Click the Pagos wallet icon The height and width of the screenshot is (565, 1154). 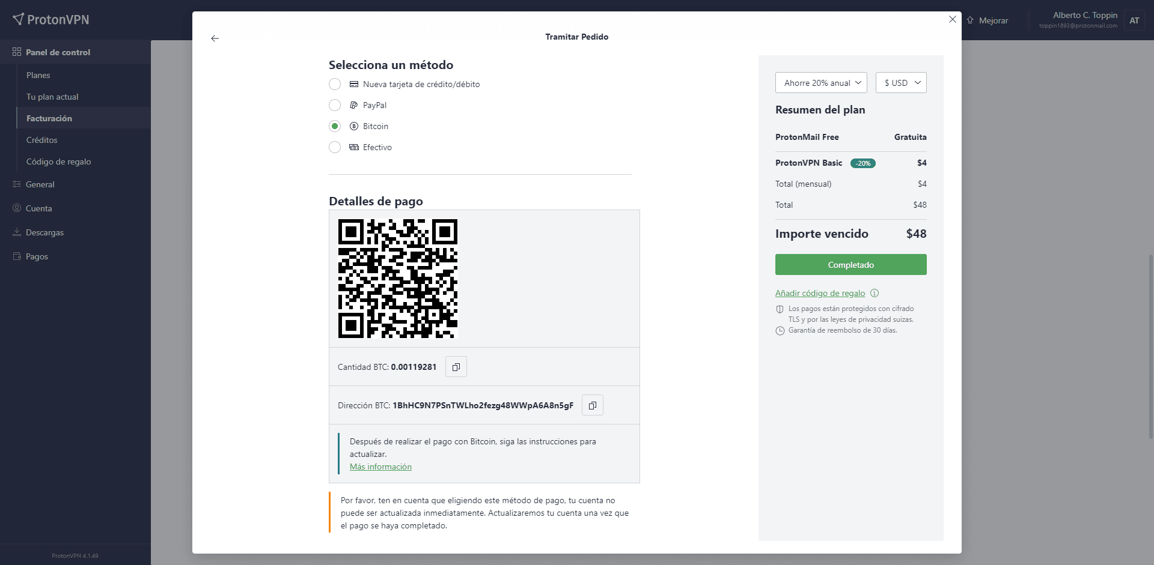(17, 256)
